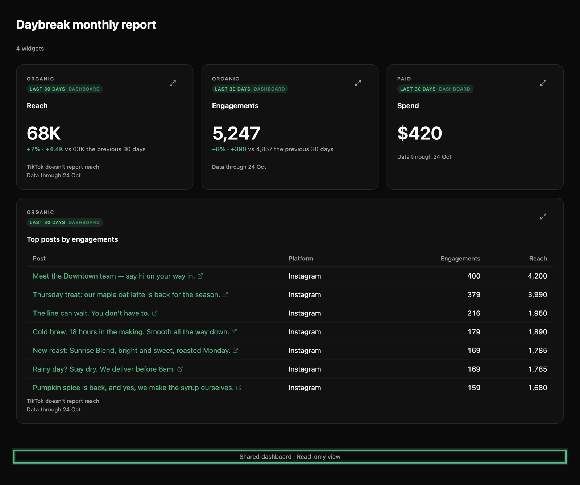Screen dimensions: 580x485
Task: Click the 379 engagements cell
Action: pos(474,294)
